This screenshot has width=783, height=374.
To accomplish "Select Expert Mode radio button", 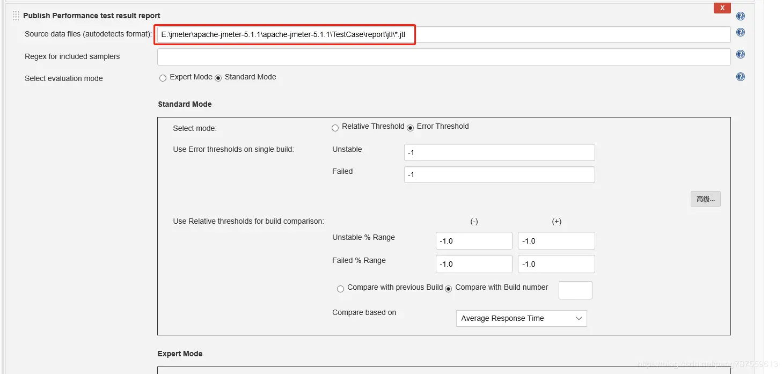I will click(x=163, y=78).
